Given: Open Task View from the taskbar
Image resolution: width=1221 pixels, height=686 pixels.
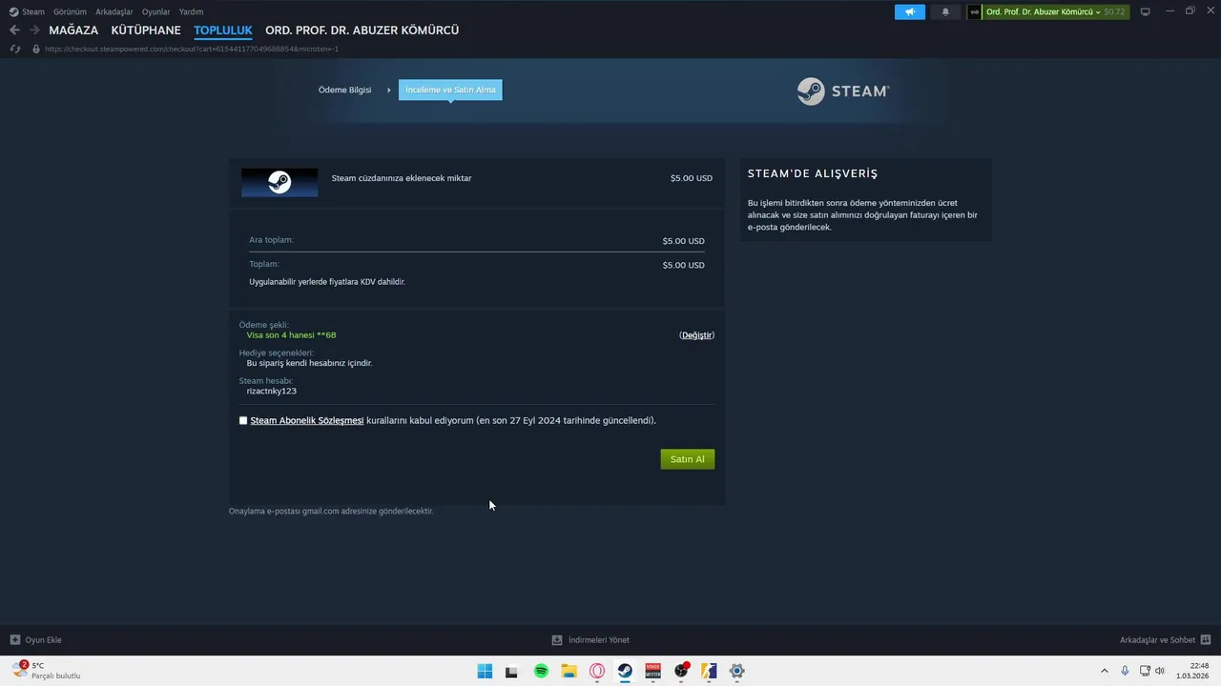Looking at the screenshot, I should (511, 671).
